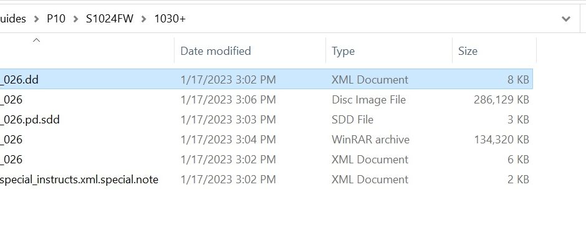Select the 6 KB XML Document row
Viewport: 586px width, 235px height.
(x=266, y=160)
